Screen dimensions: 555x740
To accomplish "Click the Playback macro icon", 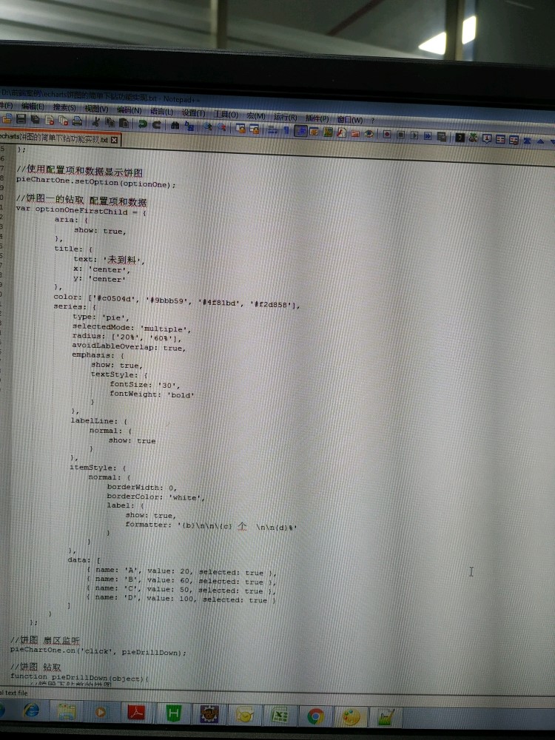I will (x=414, y=135).
